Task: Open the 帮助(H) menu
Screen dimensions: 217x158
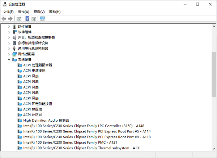Action: pyautogui.click(x=55, y=12)
